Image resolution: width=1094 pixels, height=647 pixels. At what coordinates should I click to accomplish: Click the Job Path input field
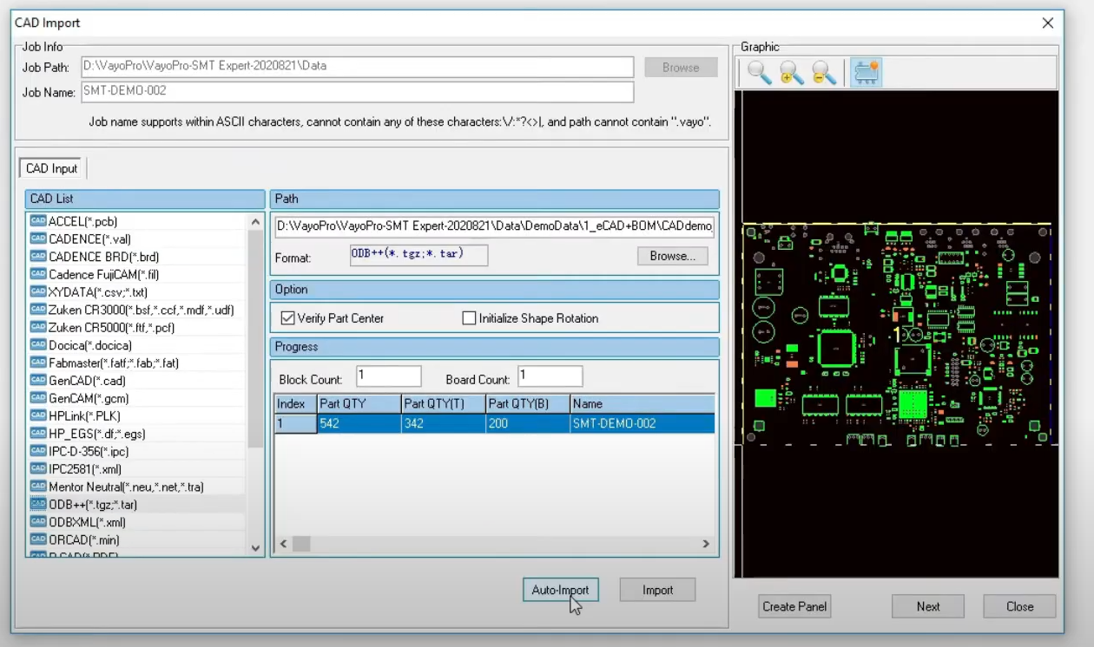357,67
